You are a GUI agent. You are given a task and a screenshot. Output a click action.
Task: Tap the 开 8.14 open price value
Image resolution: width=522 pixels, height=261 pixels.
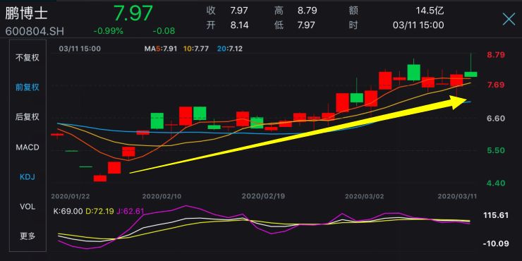239,25
